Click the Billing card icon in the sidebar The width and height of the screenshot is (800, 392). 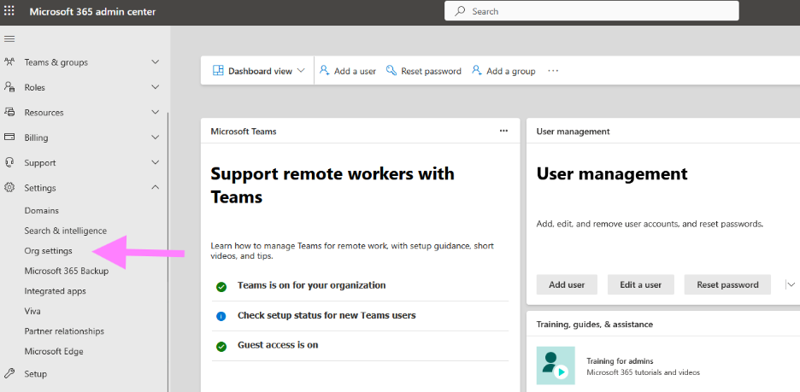tap(9, 137)
